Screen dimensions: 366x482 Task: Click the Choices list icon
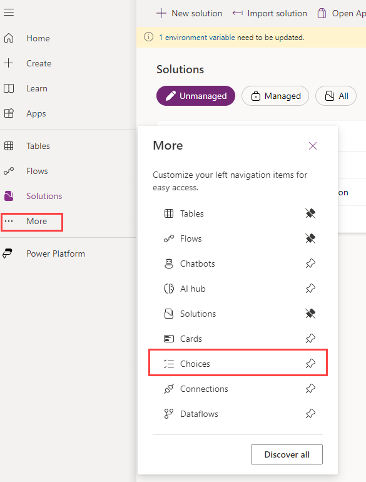(169, 364)
